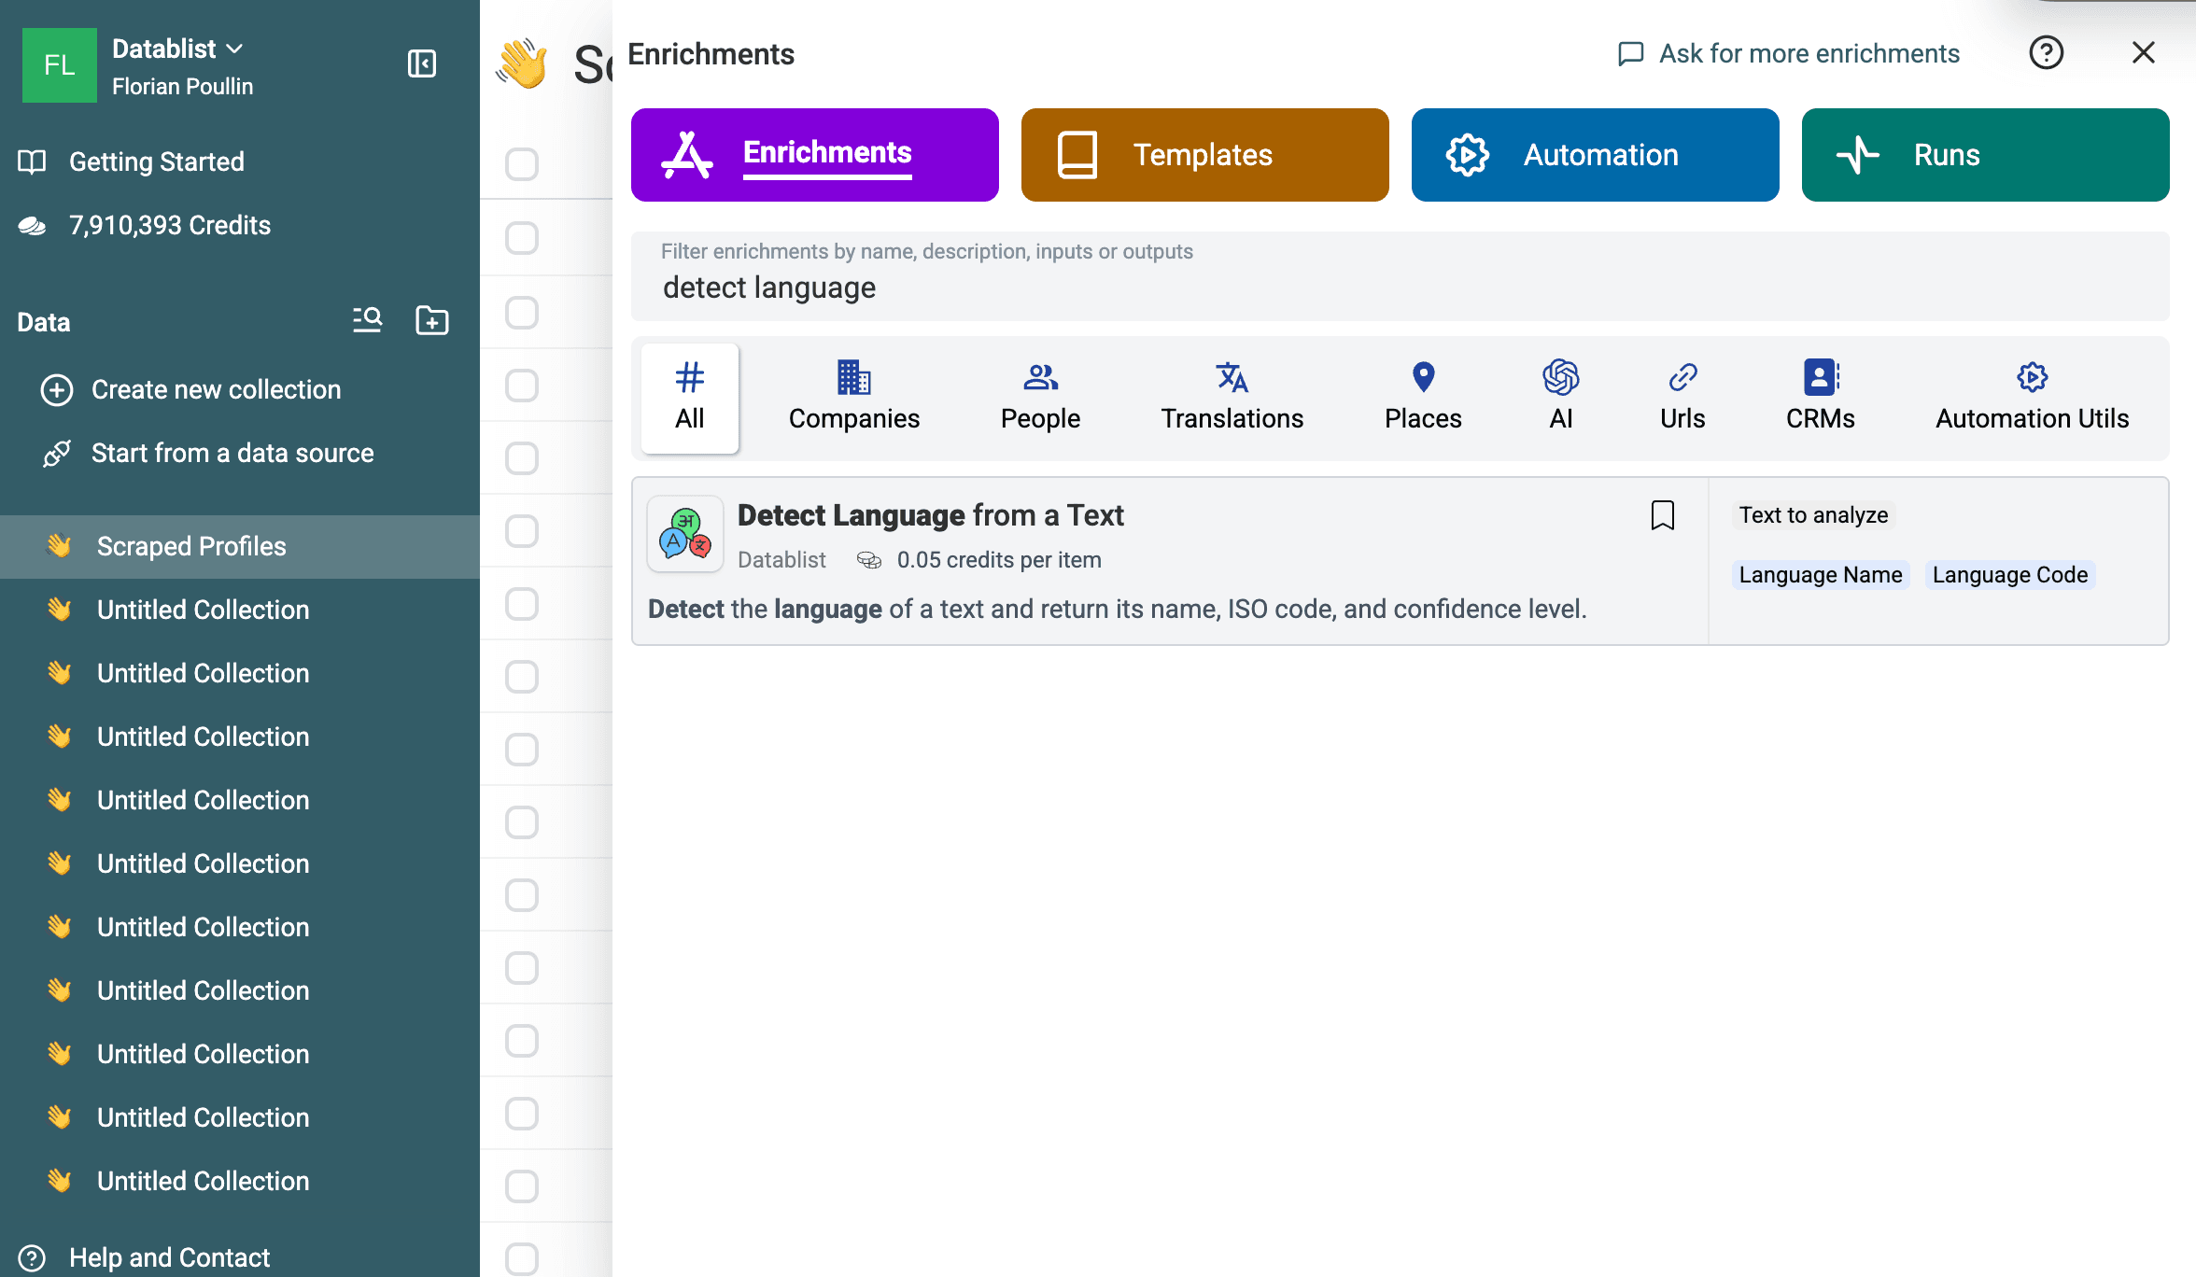Filter by Companies category
Screen dimensions: 2196x1277
pyautogui.click(x=854, y=398)
